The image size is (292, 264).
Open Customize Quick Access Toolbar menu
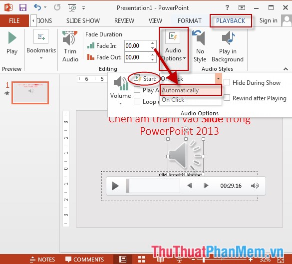84,8
